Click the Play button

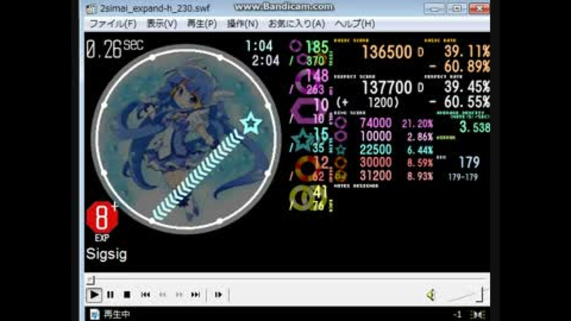pos(93,295)
